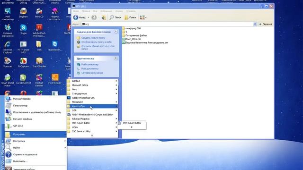Open the Advego Plagiatus submenu

click(92, 119)
